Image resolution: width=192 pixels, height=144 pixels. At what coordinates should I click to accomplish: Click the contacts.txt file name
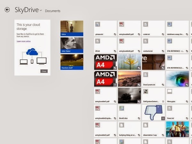pyautogui.click(x=148, y=51)
